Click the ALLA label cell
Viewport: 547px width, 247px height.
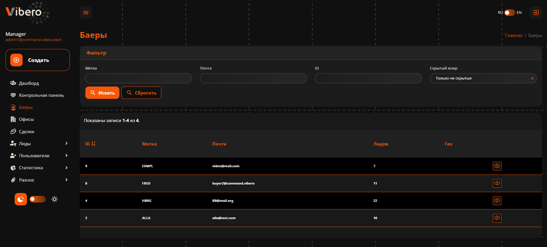(146, 218)
